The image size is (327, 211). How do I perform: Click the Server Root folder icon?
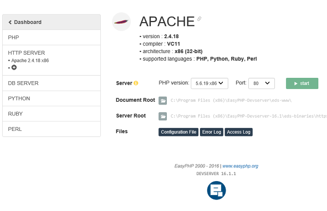[x=162, y=116]
